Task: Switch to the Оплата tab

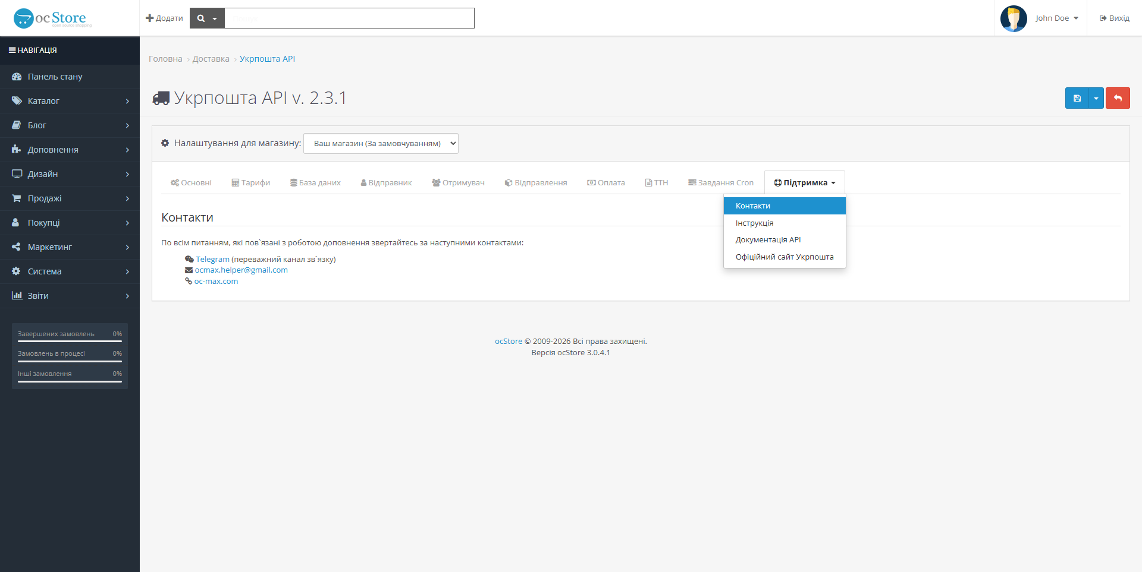Action: coord(606,183)
